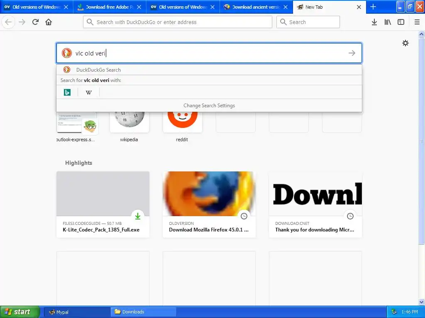The width and height of the screenshot is (425, 318).
Task: Search with Wikipedia engine icon
Action: 89,92
